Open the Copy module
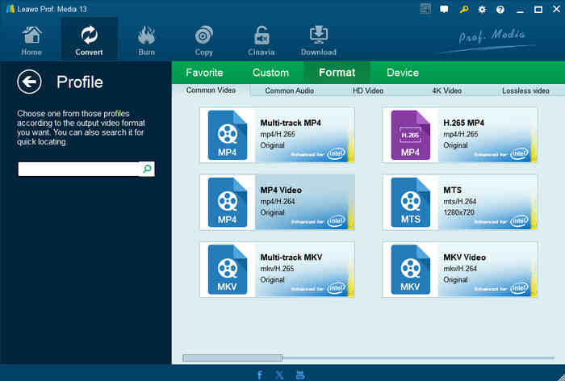Screen dimensions: 565x381 [x=204, y=41]
